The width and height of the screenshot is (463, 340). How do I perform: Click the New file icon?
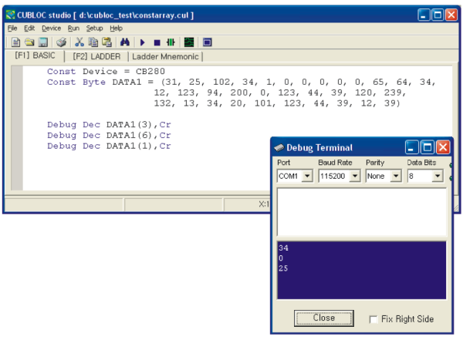pos(15,42)
